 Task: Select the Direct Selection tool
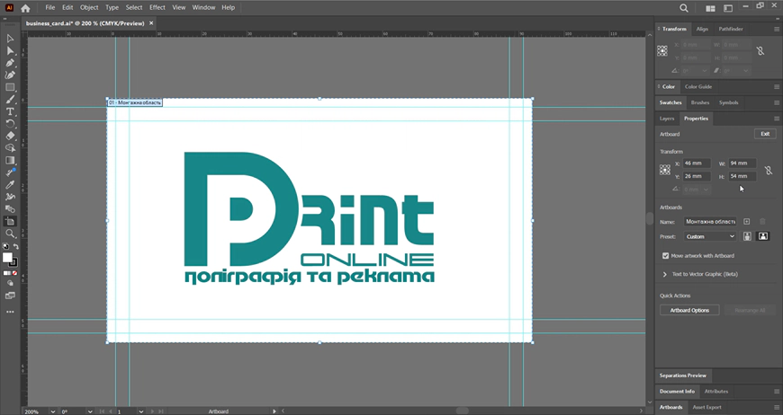tap(10, 51)
